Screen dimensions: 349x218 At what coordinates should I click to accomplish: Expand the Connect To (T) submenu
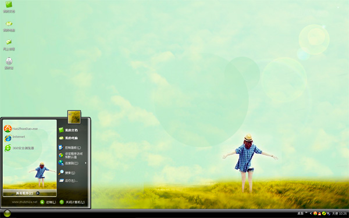click(72, 163)
